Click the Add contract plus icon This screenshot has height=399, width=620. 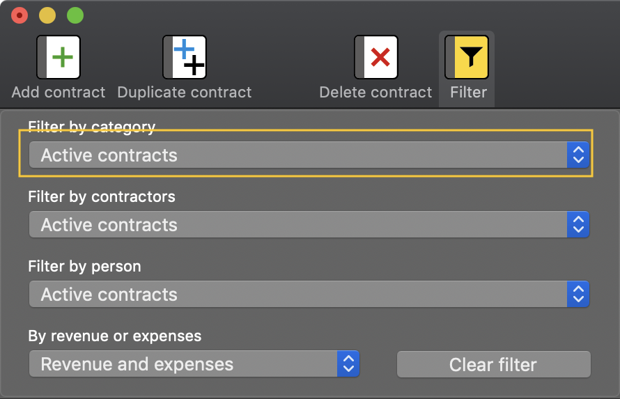tap(59, 57)
